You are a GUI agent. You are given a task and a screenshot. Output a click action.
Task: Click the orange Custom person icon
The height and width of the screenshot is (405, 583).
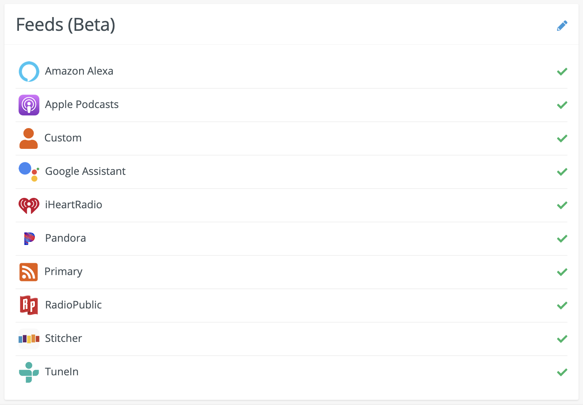pyautogui.click(x=29, y=138)
